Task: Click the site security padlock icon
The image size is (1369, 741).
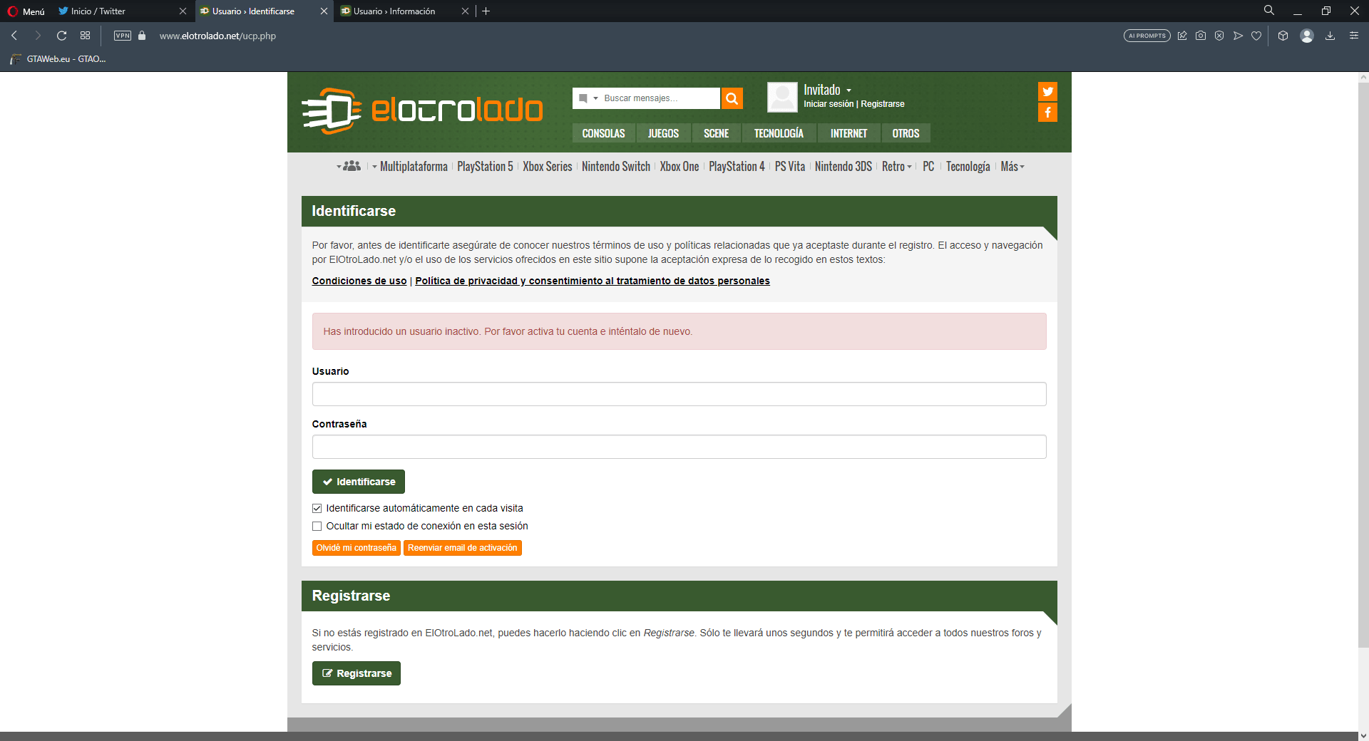Action: pyautogui.click(x=142, y=36)
